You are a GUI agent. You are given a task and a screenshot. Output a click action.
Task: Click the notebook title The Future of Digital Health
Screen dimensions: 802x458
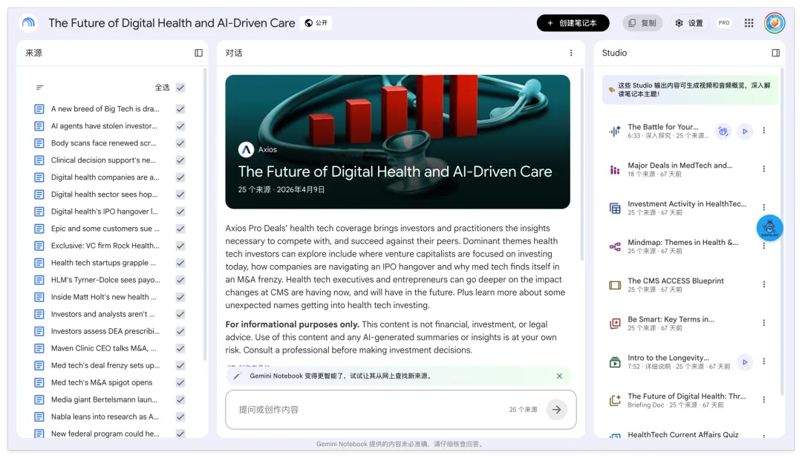[x=172, y=23]
